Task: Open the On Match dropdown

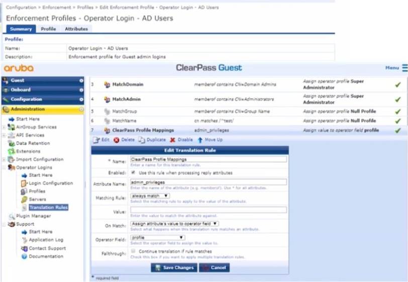Action: [x=174, y=224]
